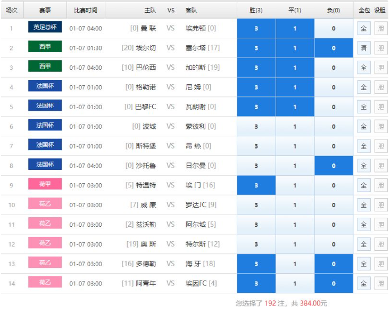
Task: Click the 场次 column header
Action: (x=12, y=10)
